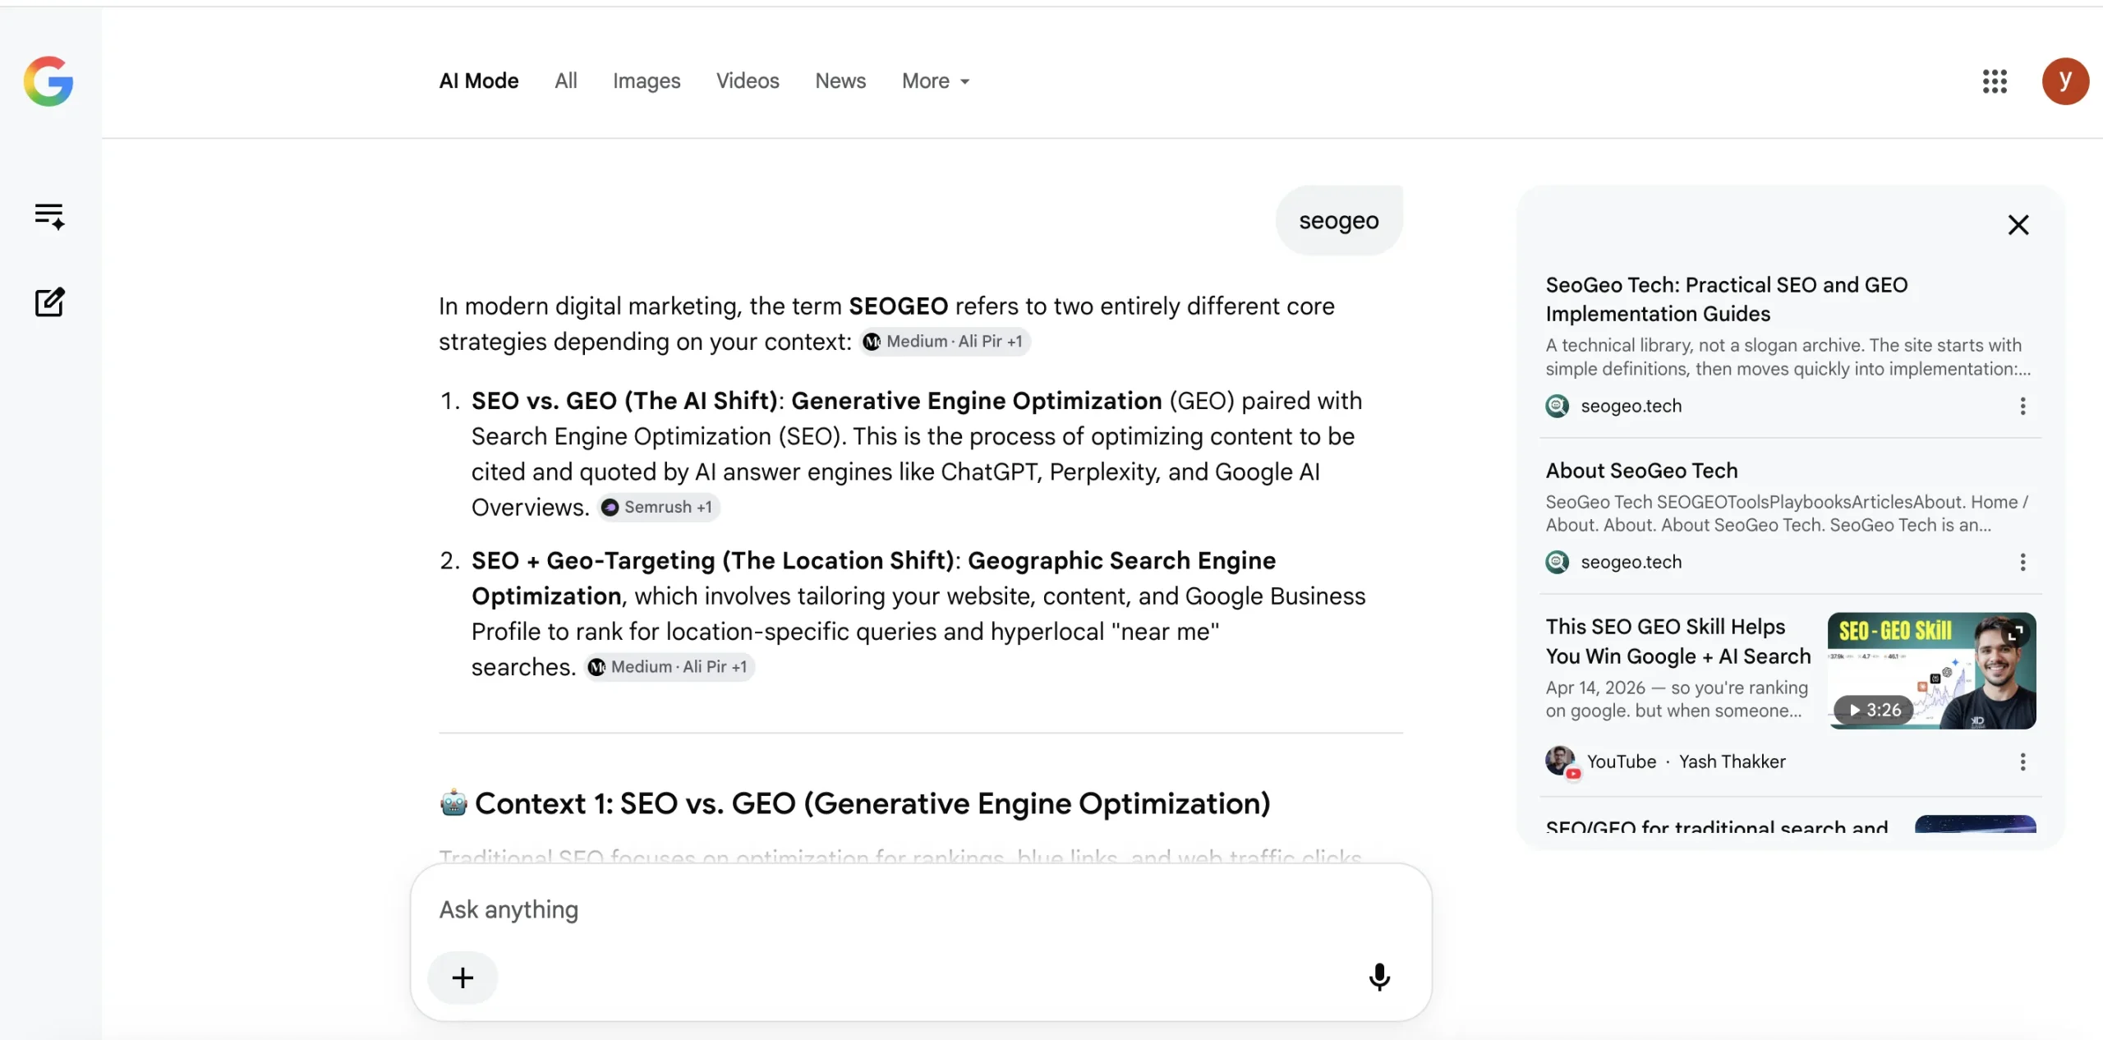Switch to the Videos tab
Viewport: 2103px width, 1040px height.
point(748,81)
